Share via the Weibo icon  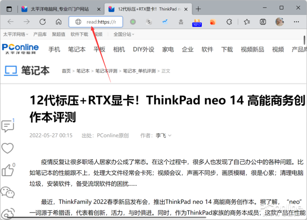pyautogui.click(x=8, y=214)
